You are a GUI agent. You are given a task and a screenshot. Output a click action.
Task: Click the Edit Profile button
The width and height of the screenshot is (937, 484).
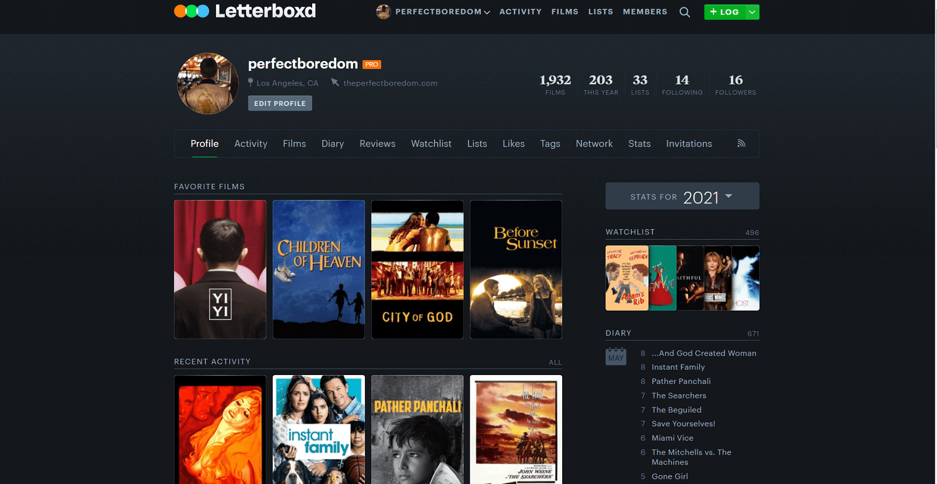click(x=280, y=103)
